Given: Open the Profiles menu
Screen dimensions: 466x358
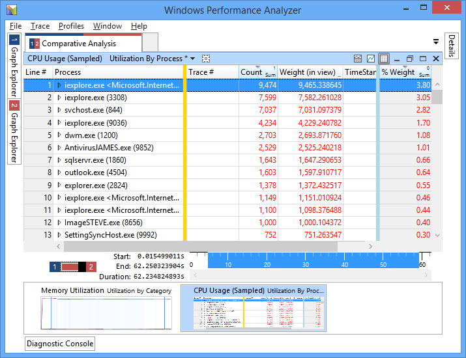Looking at the screenshot, I should (71, 26).
